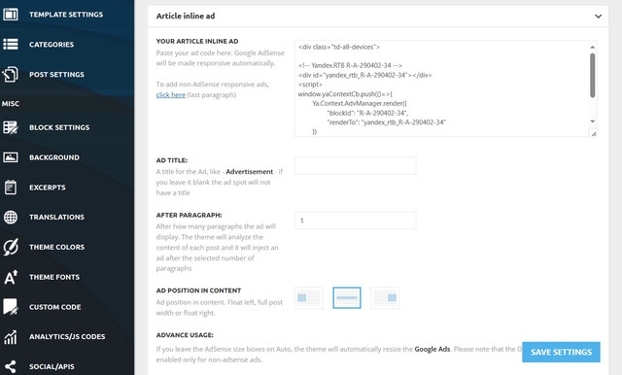Viewport: 622px width, 375px height.
Task: Click the Custom Code icon
Action: point(11,307)
